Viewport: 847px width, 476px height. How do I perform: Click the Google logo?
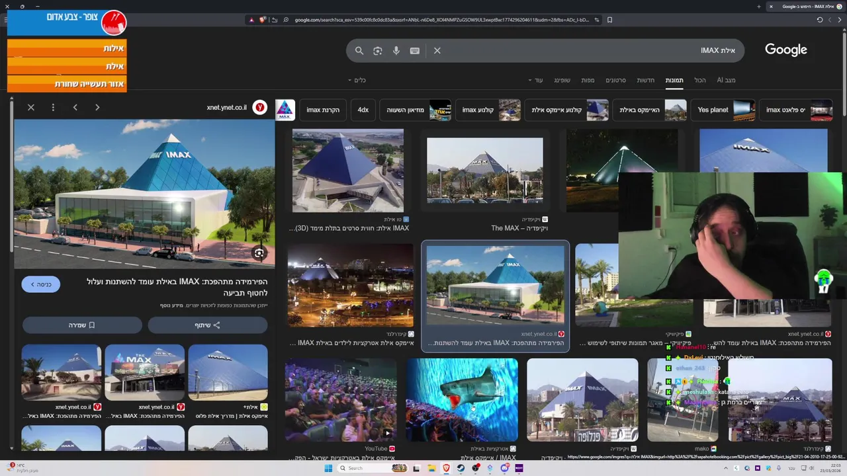click(x=786, y=50)
